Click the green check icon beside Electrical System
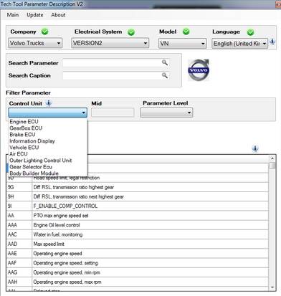 (x=131, y=32)
